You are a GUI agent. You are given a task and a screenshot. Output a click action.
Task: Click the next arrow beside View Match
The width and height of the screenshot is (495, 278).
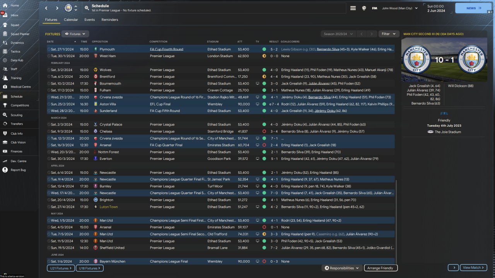tap(453, 268)
